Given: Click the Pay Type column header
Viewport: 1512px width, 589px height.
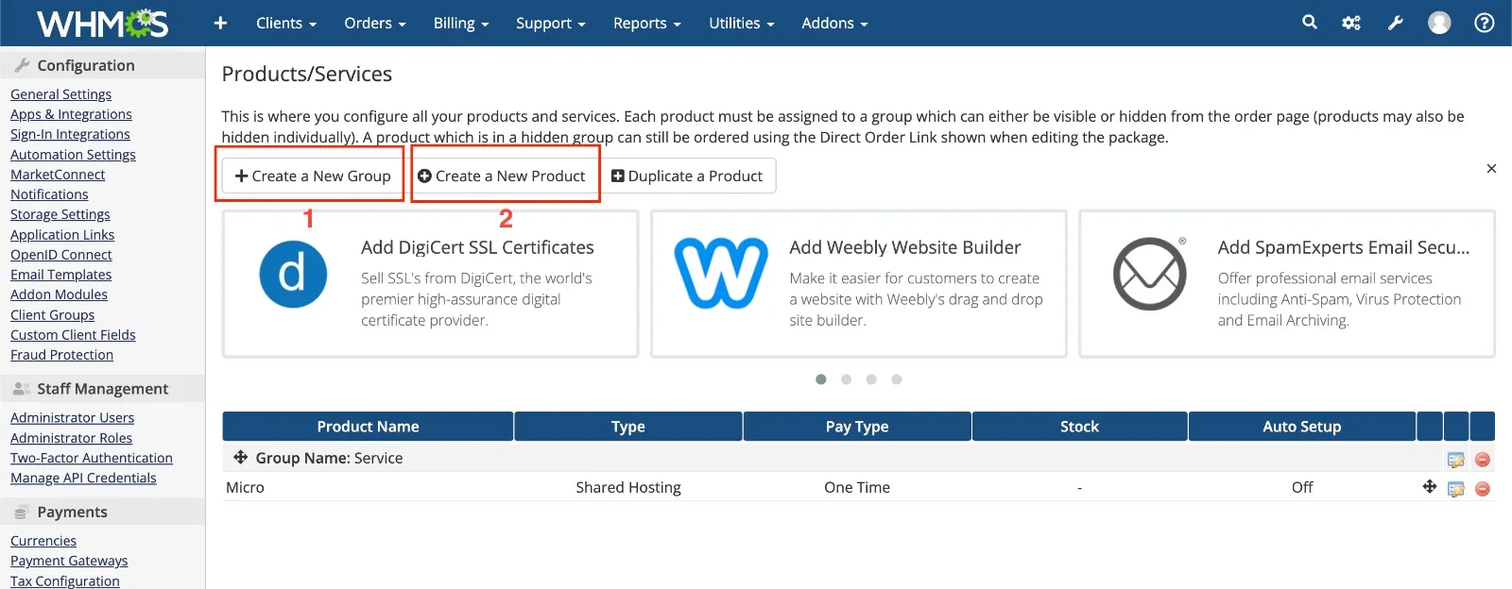Looking at the screenshot, I should click(x=857, y=427).
